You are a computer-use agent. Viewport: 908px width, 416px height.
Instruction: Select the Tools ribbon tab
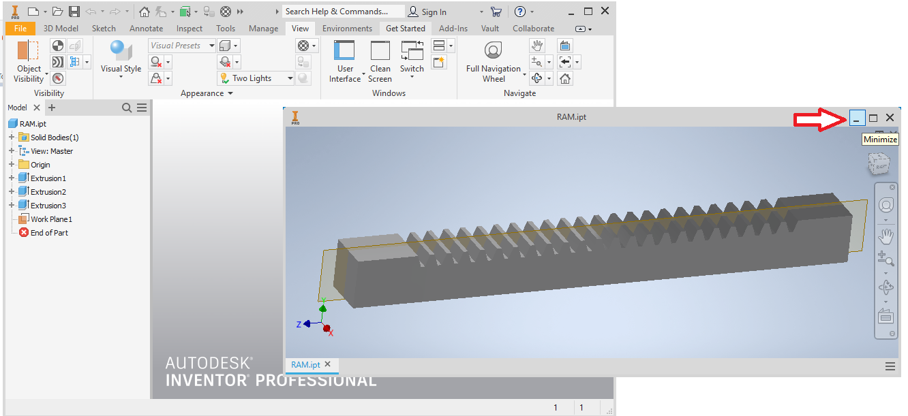pyautogui.click(x=226, y=29)
